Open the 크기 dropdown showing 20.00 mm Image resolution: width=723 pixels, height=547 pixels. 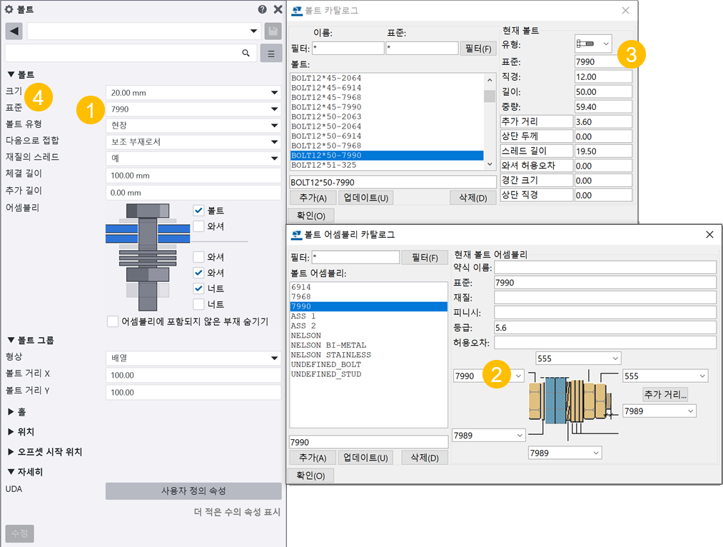[x=193, y=93]
